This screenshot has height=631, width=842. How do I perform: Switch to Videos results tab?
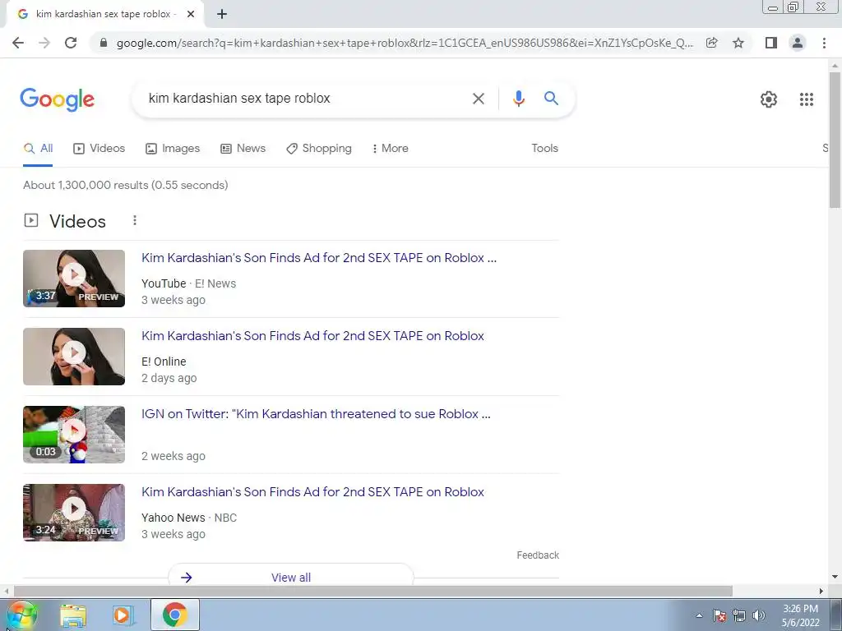click(99, 149)
